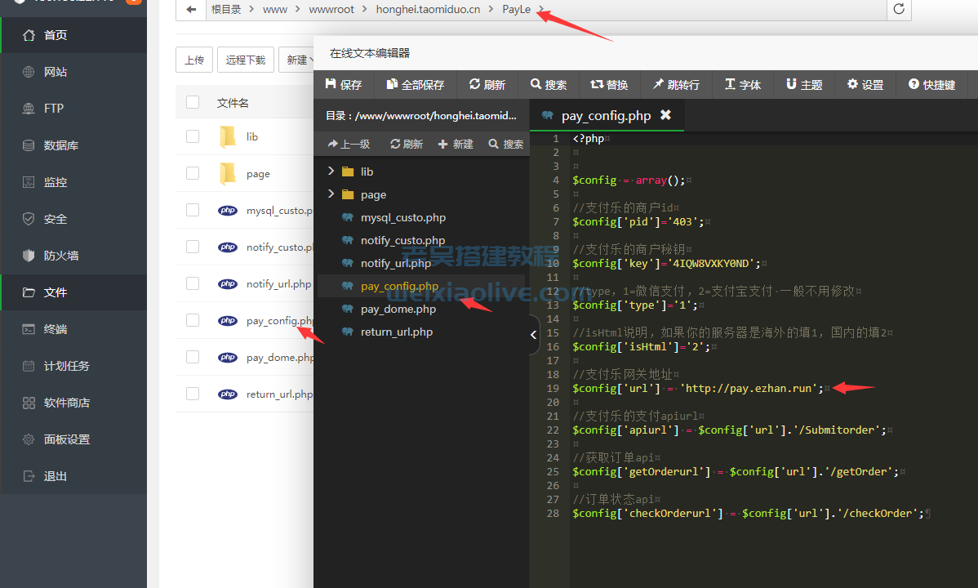Viewport: 978px width, 588px height.
Task: Click the path bar refresh icon
Action: click(x=899, y=9)
